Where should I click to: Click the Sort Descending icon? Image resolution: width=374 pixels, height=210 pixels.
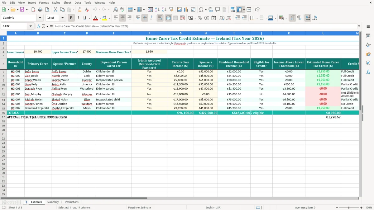click(164, 10)
